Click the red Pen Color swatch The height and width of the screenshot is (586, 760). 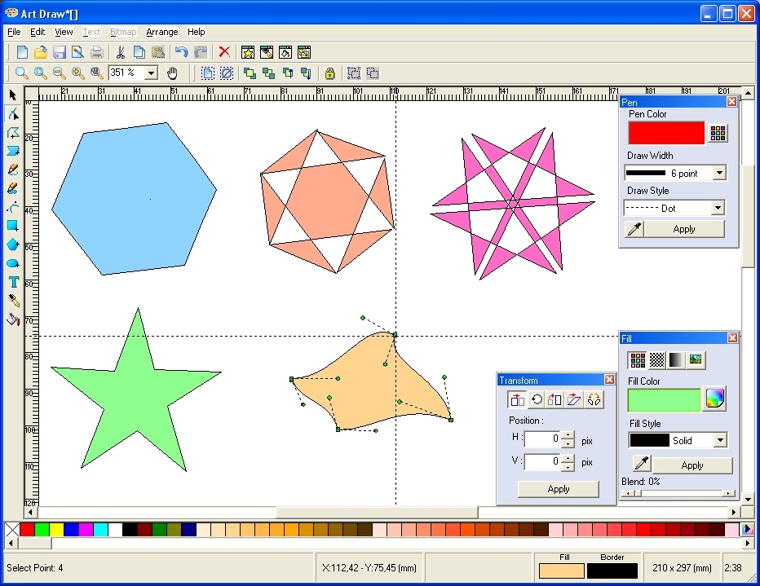[x=666, y=133]
